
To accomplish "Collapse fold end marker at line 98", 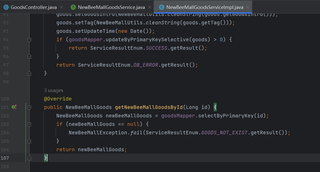I will (29, 73).
